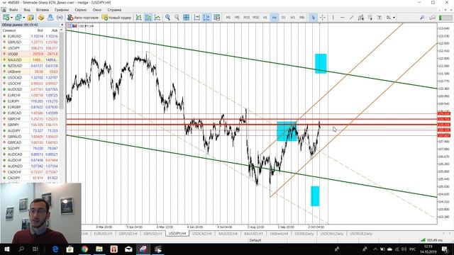
Task: Toggle Navigator panel icon
Action: point(50,18)
